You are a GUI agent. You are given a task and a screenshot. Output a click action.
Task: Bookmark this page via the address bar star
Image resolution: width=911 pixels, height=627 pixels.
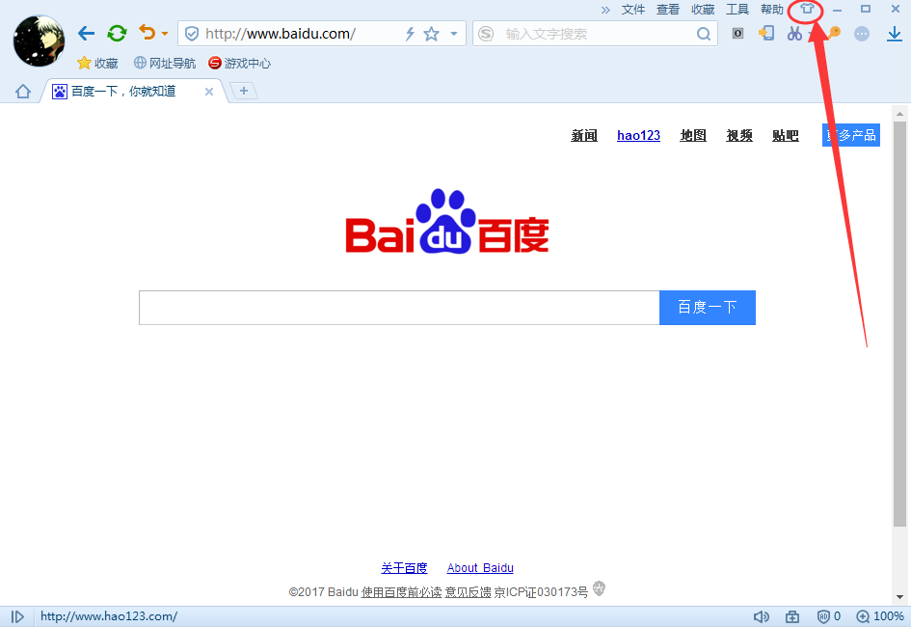pos(431,33)
